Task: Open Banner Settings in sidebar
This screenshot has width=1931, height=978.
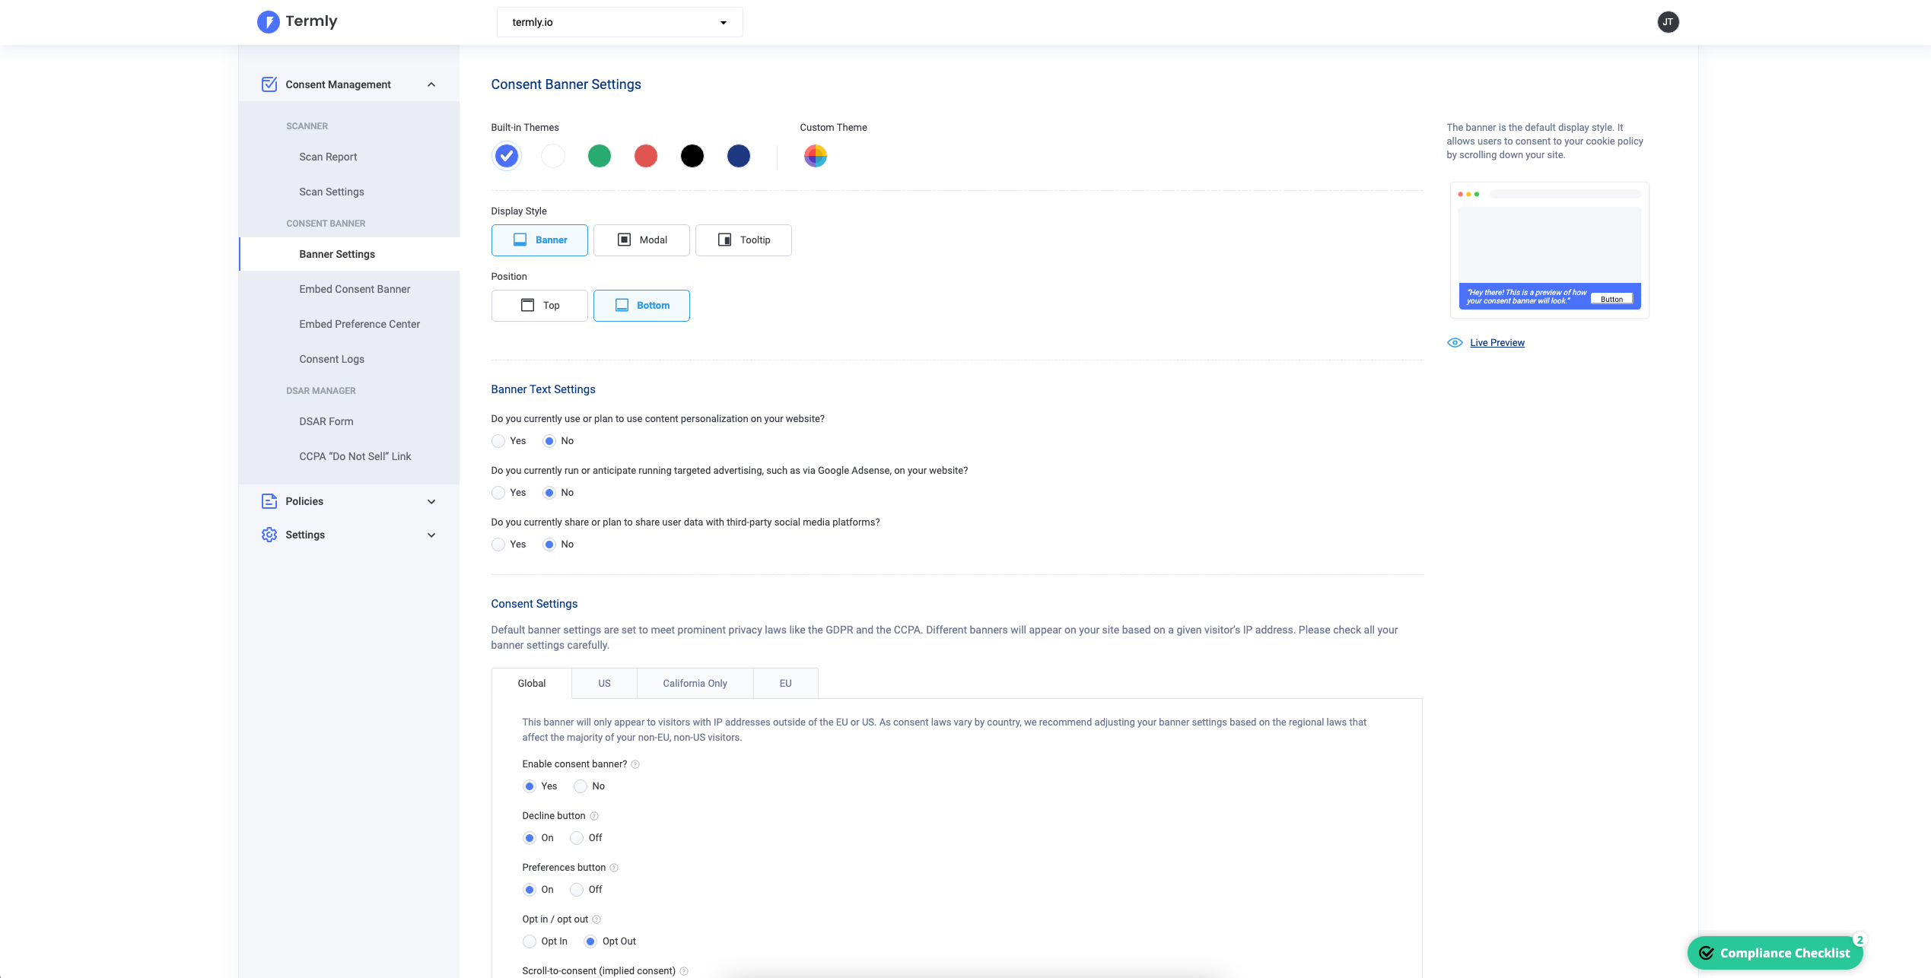Action: (x=349, y=254)
